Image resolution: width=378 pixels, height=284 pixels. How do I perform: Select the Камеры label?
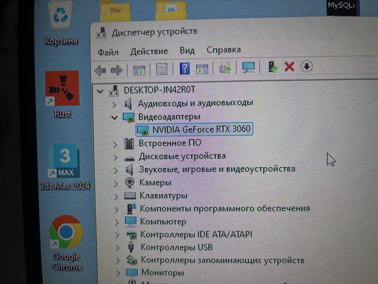pos(155,183)
